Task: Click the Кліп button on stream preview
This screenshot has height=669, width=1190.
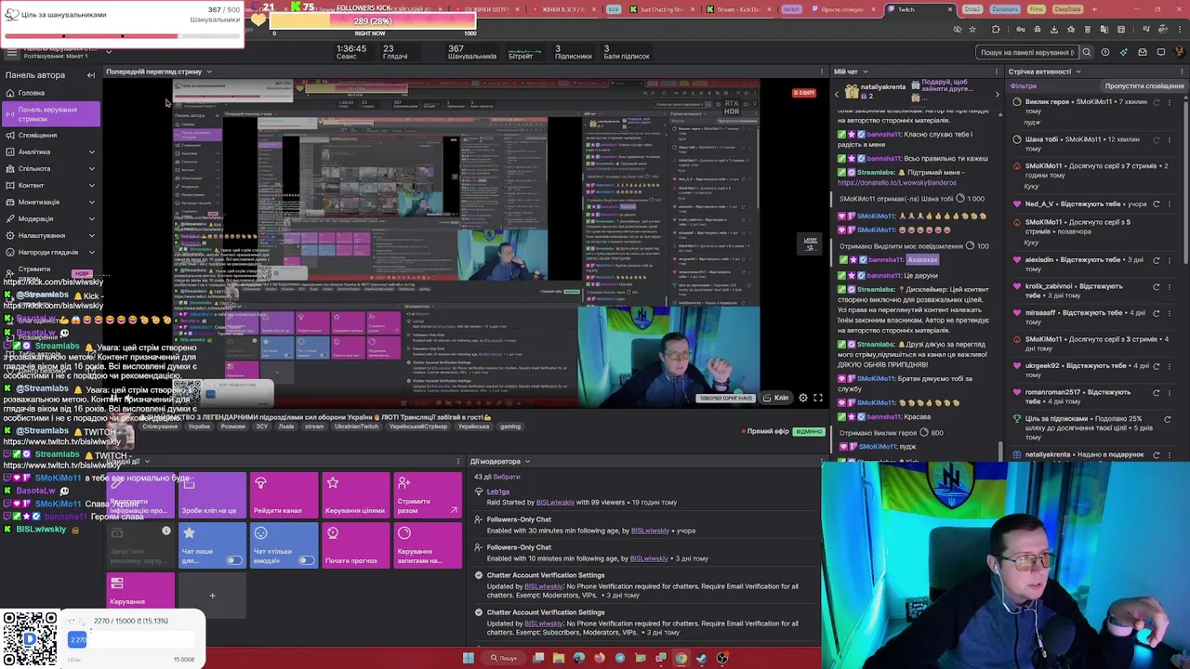Action: (775, 398)
